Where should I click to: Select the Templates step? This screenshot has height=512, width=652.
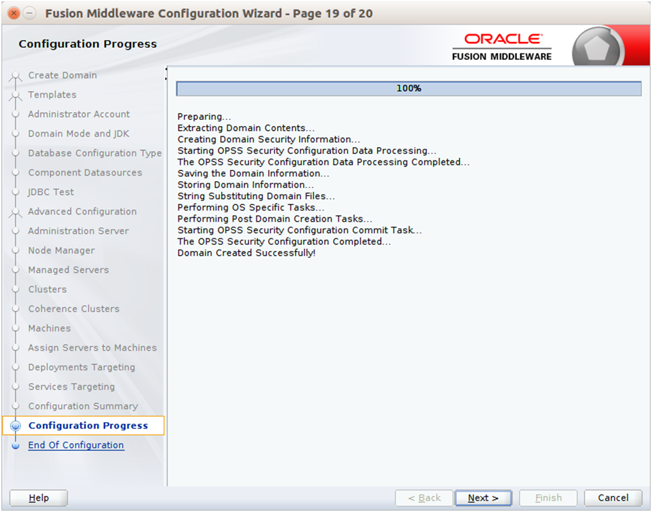tap(53, 95)
